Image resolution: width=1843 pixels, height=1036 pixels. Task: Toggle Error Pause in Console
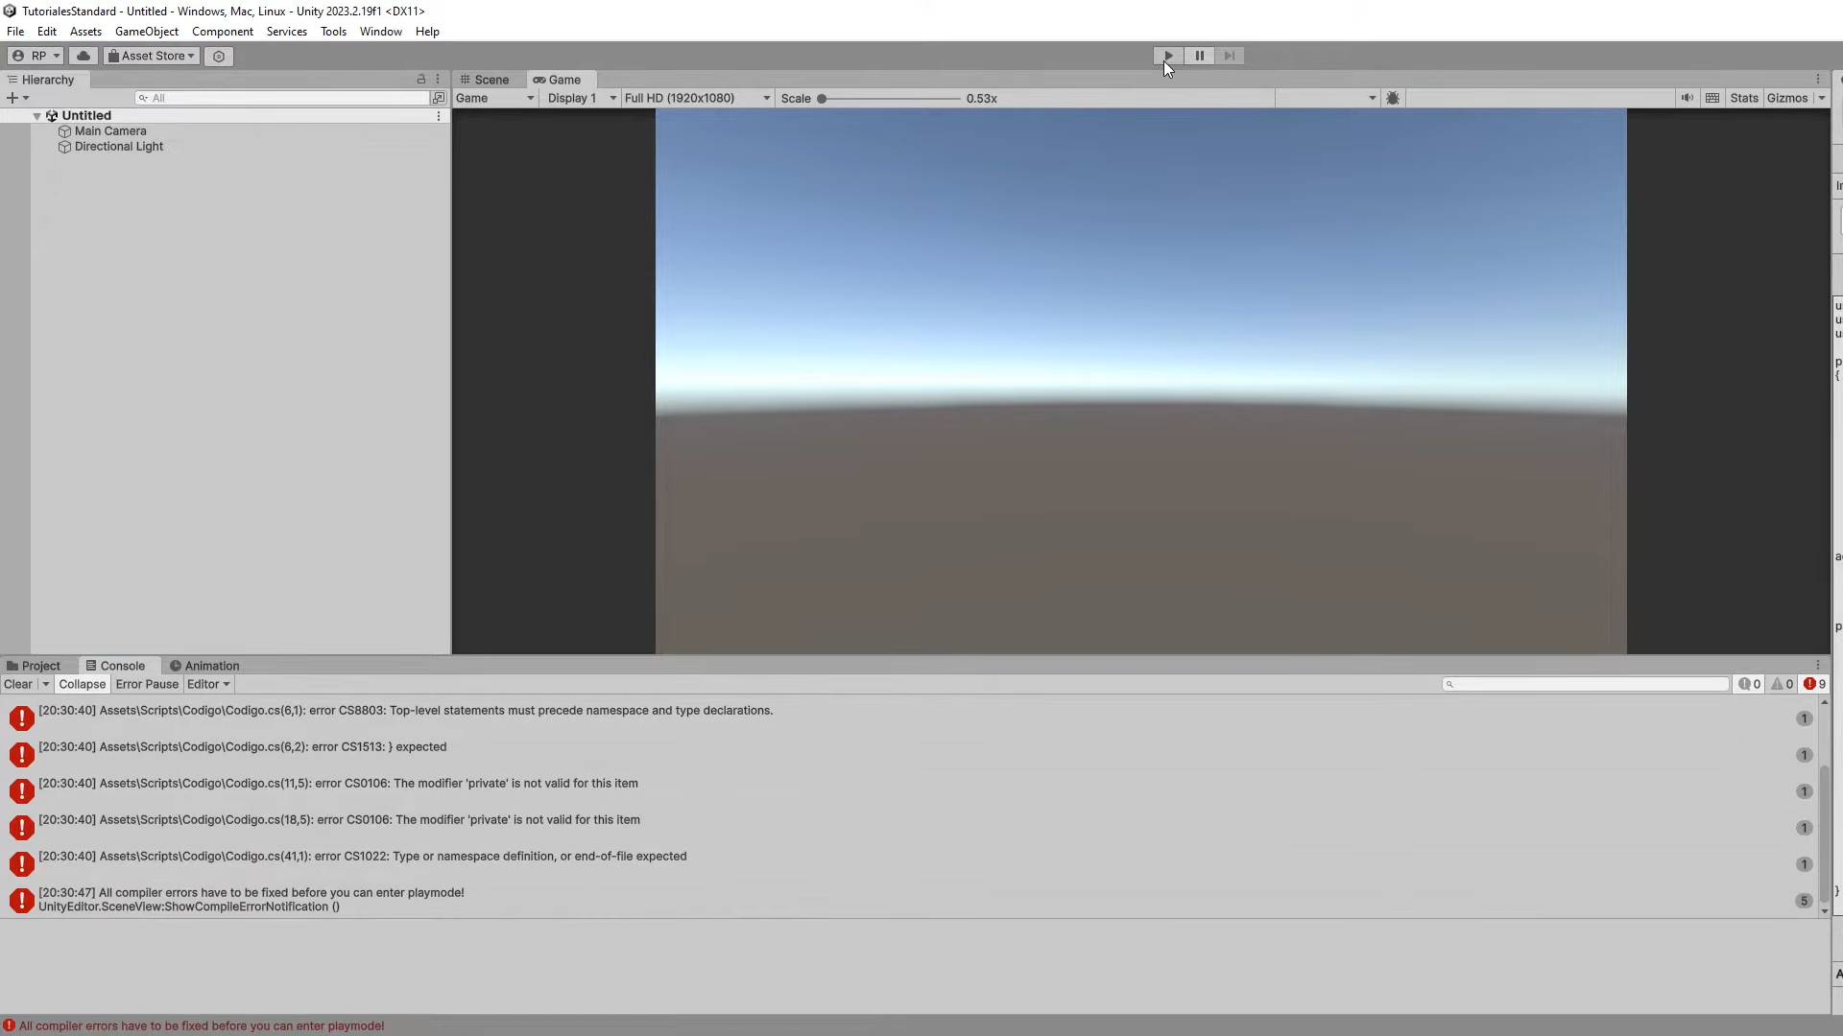(x=147, y=684)
